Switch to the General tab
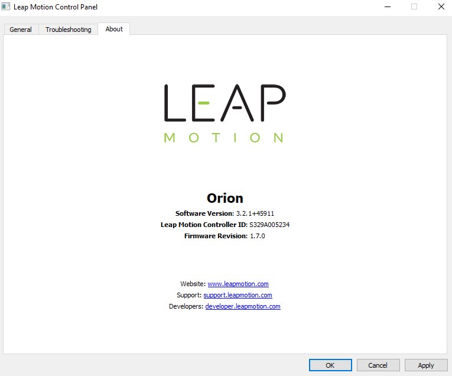The width and height of the screenshot is (452, 376). (21, 30)
